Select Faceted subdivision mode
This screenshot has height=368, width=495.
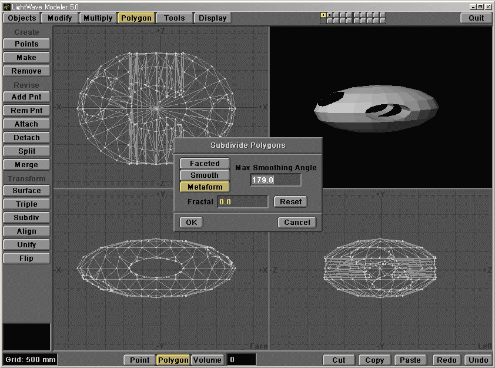click(204, 163)
